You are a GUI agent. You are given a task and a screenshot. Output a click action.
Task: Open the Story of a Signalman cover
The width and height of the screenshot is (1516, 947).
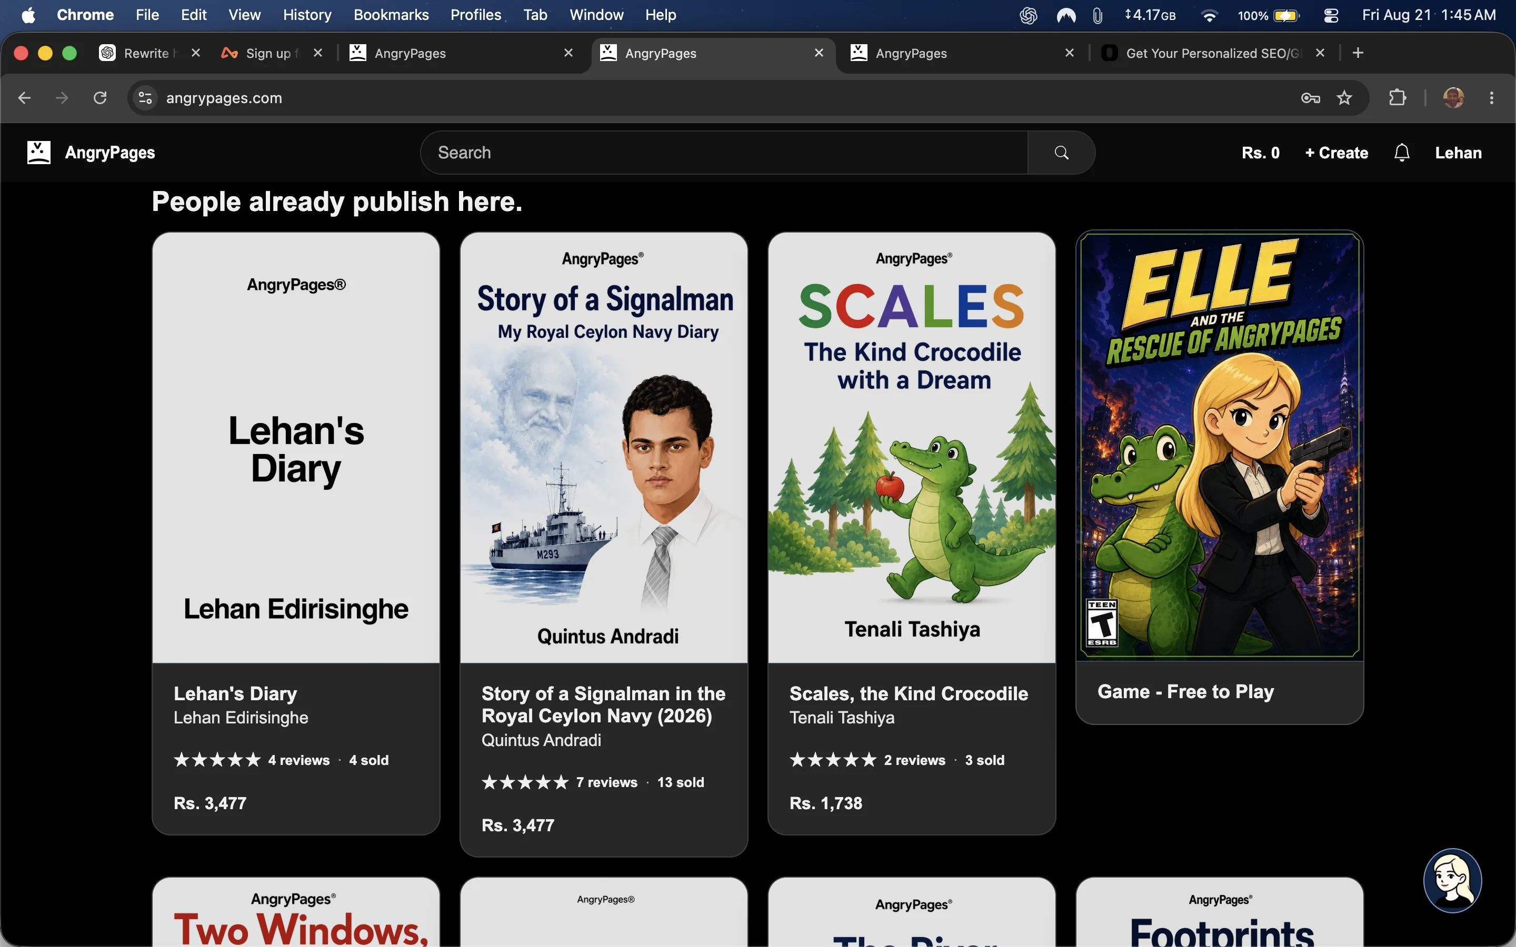tap(604, 448)
